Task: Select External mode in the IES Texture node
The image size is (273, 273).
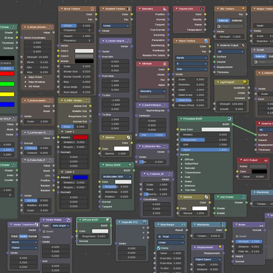Action: (237, 20)
